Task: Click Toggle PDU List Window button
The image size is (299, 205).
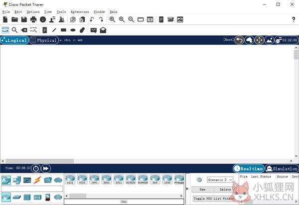Action: (x=213, y=199)
